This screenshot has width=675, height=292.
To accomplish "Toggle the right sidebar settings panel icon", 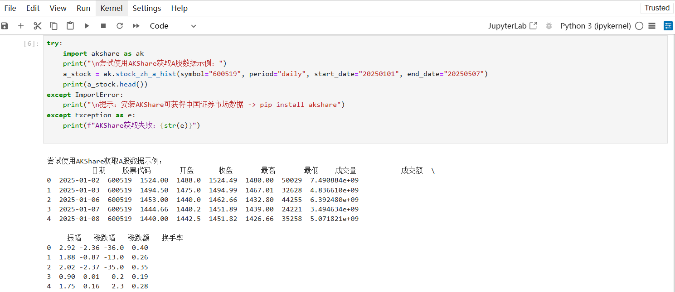I will (668, 26).
